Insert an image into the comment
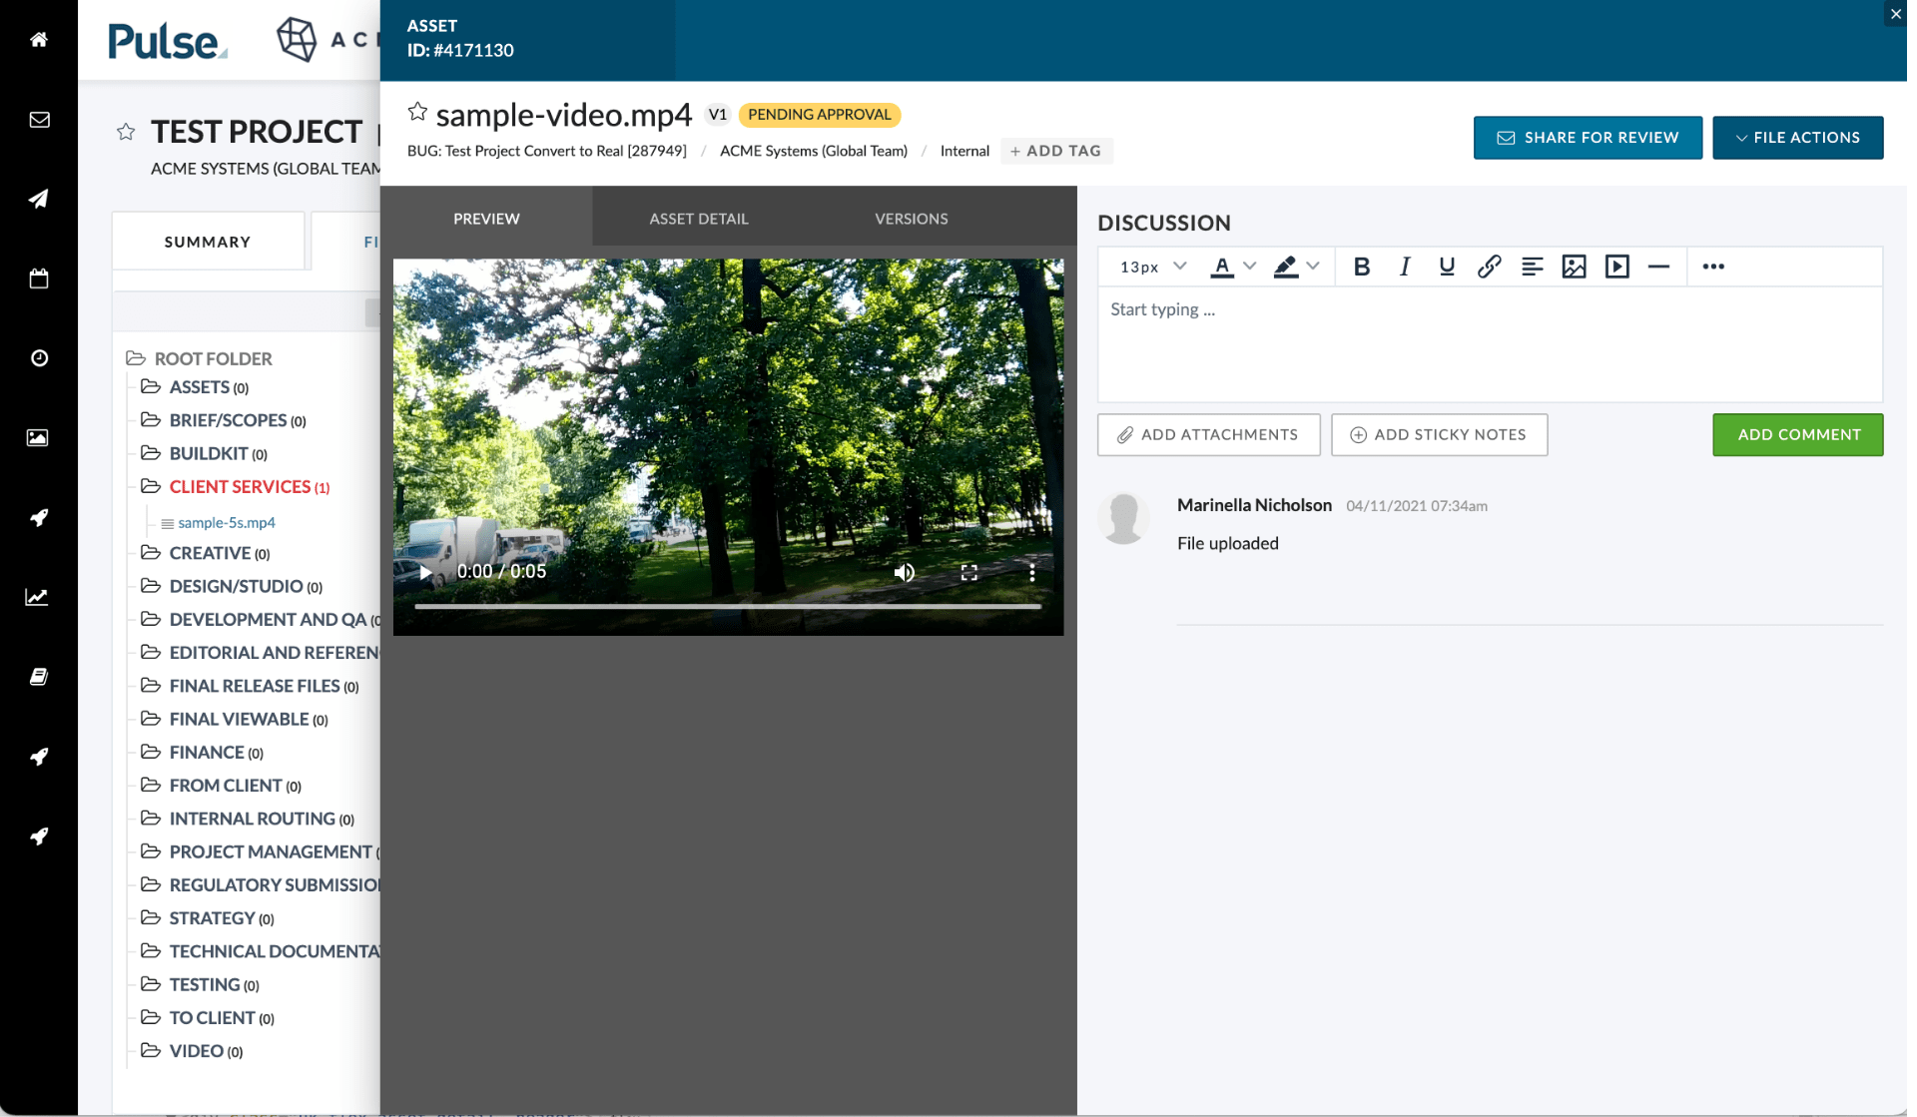1917x1117 pixels. click(1575, 267)
